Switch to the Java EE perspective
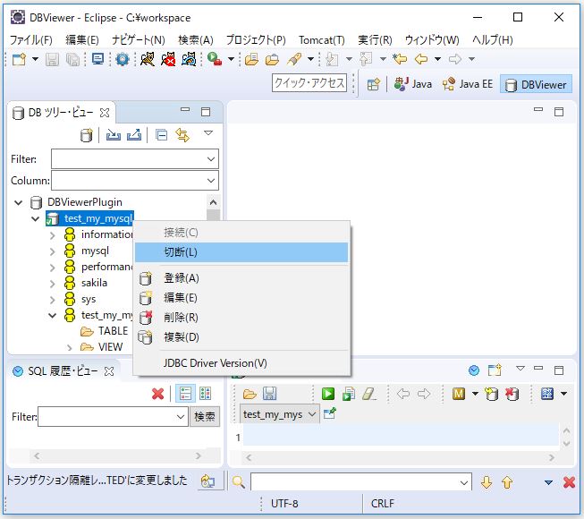 click(468, 85)
